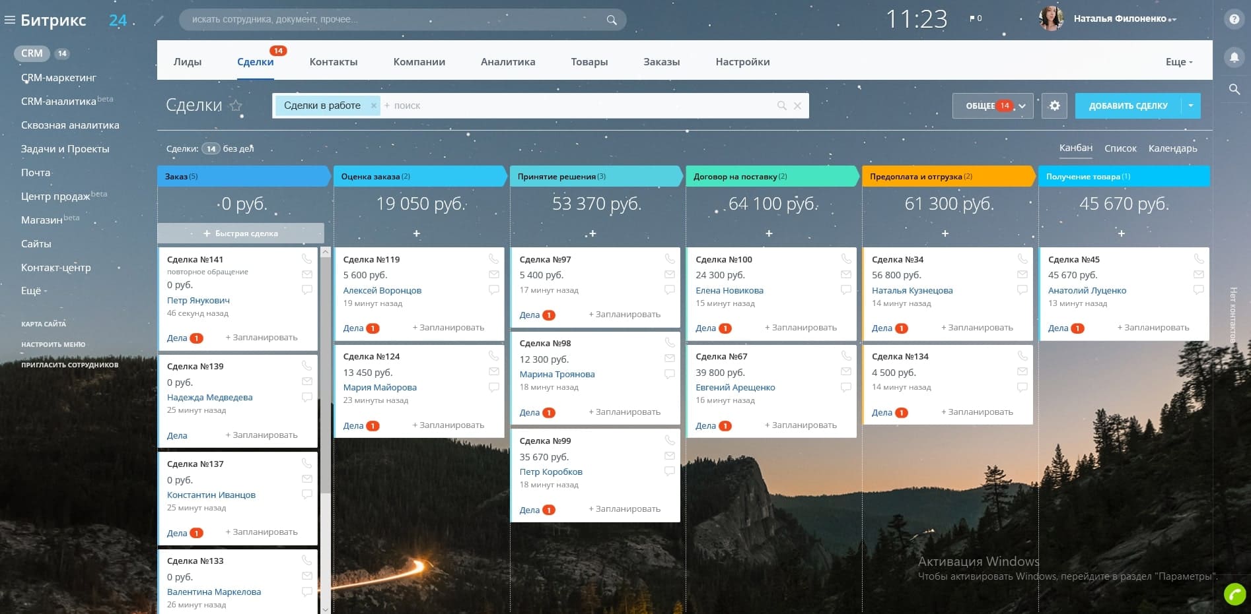This screenshot has width=1251, height=614.
Task: Click the star icon next to Сделки title
Action: tap(236, 106)
